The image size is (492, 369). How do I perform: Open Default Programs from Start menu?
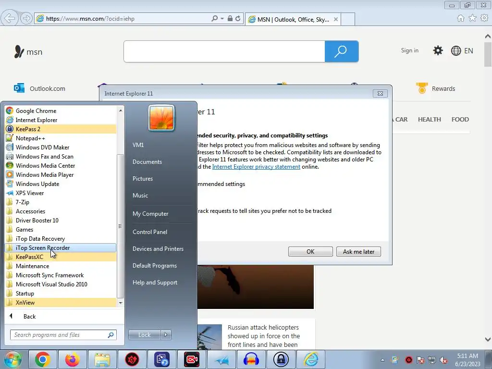(155, 266)
